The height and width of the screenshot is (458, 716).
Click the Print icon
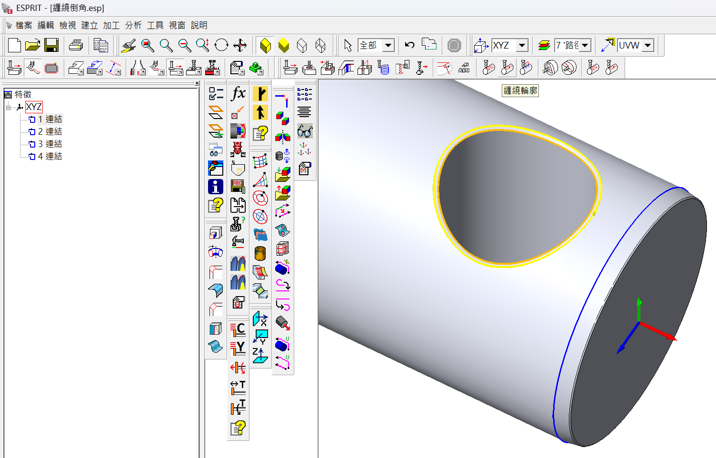(x=76, y=45)
